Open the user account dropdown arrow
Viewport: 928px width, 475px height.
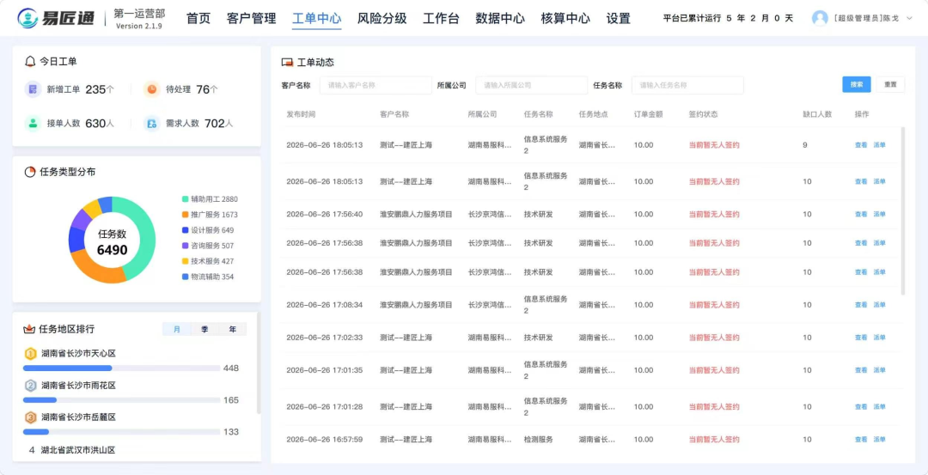pos(910,18)
